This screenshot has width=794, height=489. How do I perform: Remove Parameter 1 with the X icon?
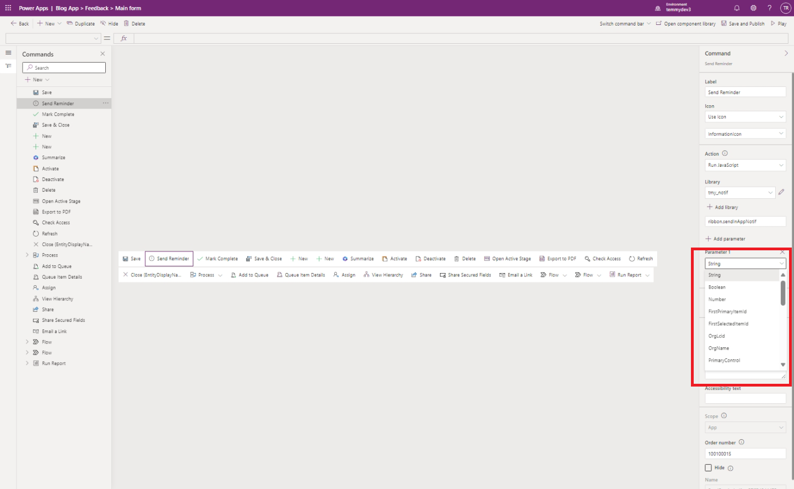coord(782,252)
